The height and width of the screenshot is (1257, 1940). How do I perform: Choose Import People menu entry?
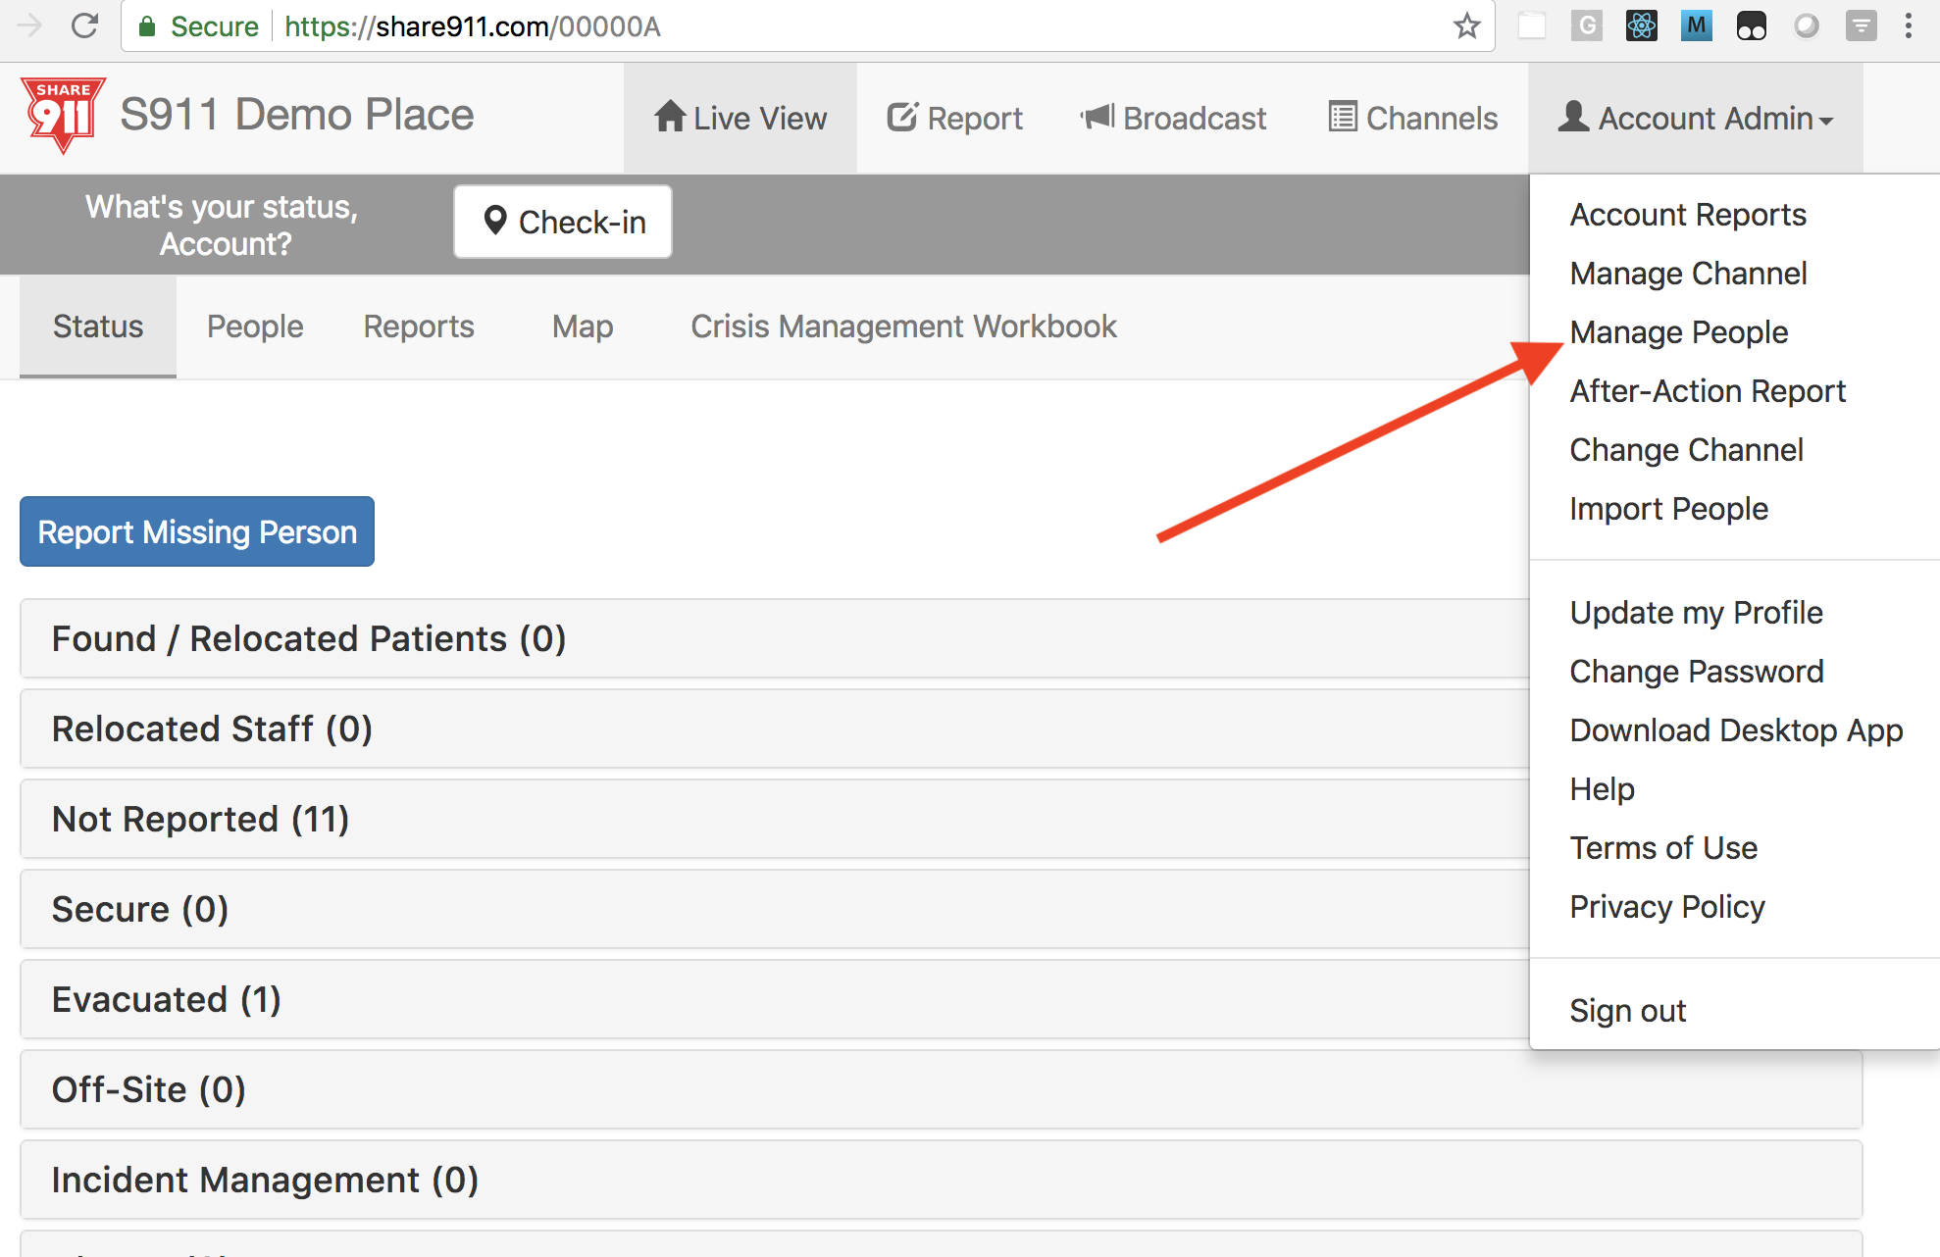tap(1668, 509)
